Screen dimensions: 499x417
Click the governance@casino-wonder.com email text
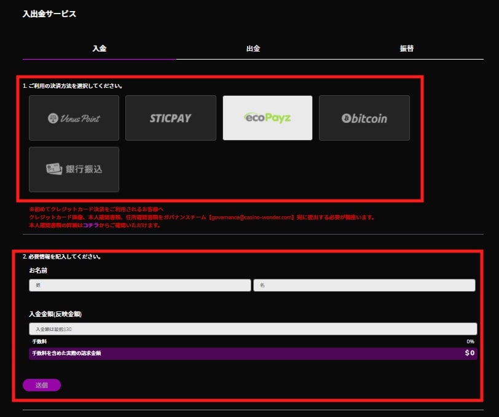point(251,217)
